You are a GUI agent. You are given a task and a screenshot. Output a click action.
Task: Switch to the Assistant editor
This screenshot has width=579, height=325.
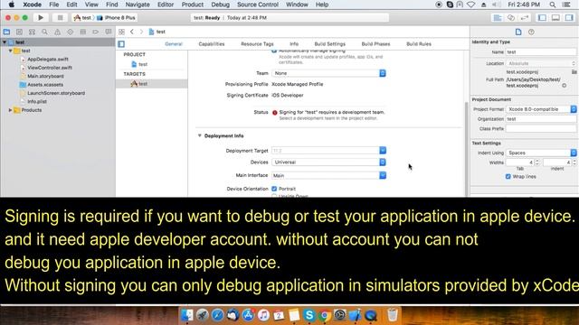[x=511, y=18]
